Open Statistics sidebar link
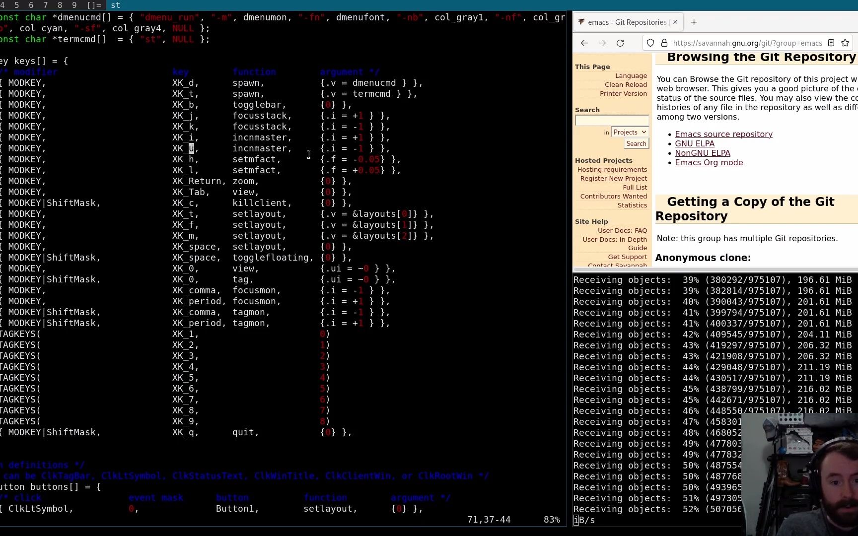Viewport: 858px width, 536px height. point(632,205)
